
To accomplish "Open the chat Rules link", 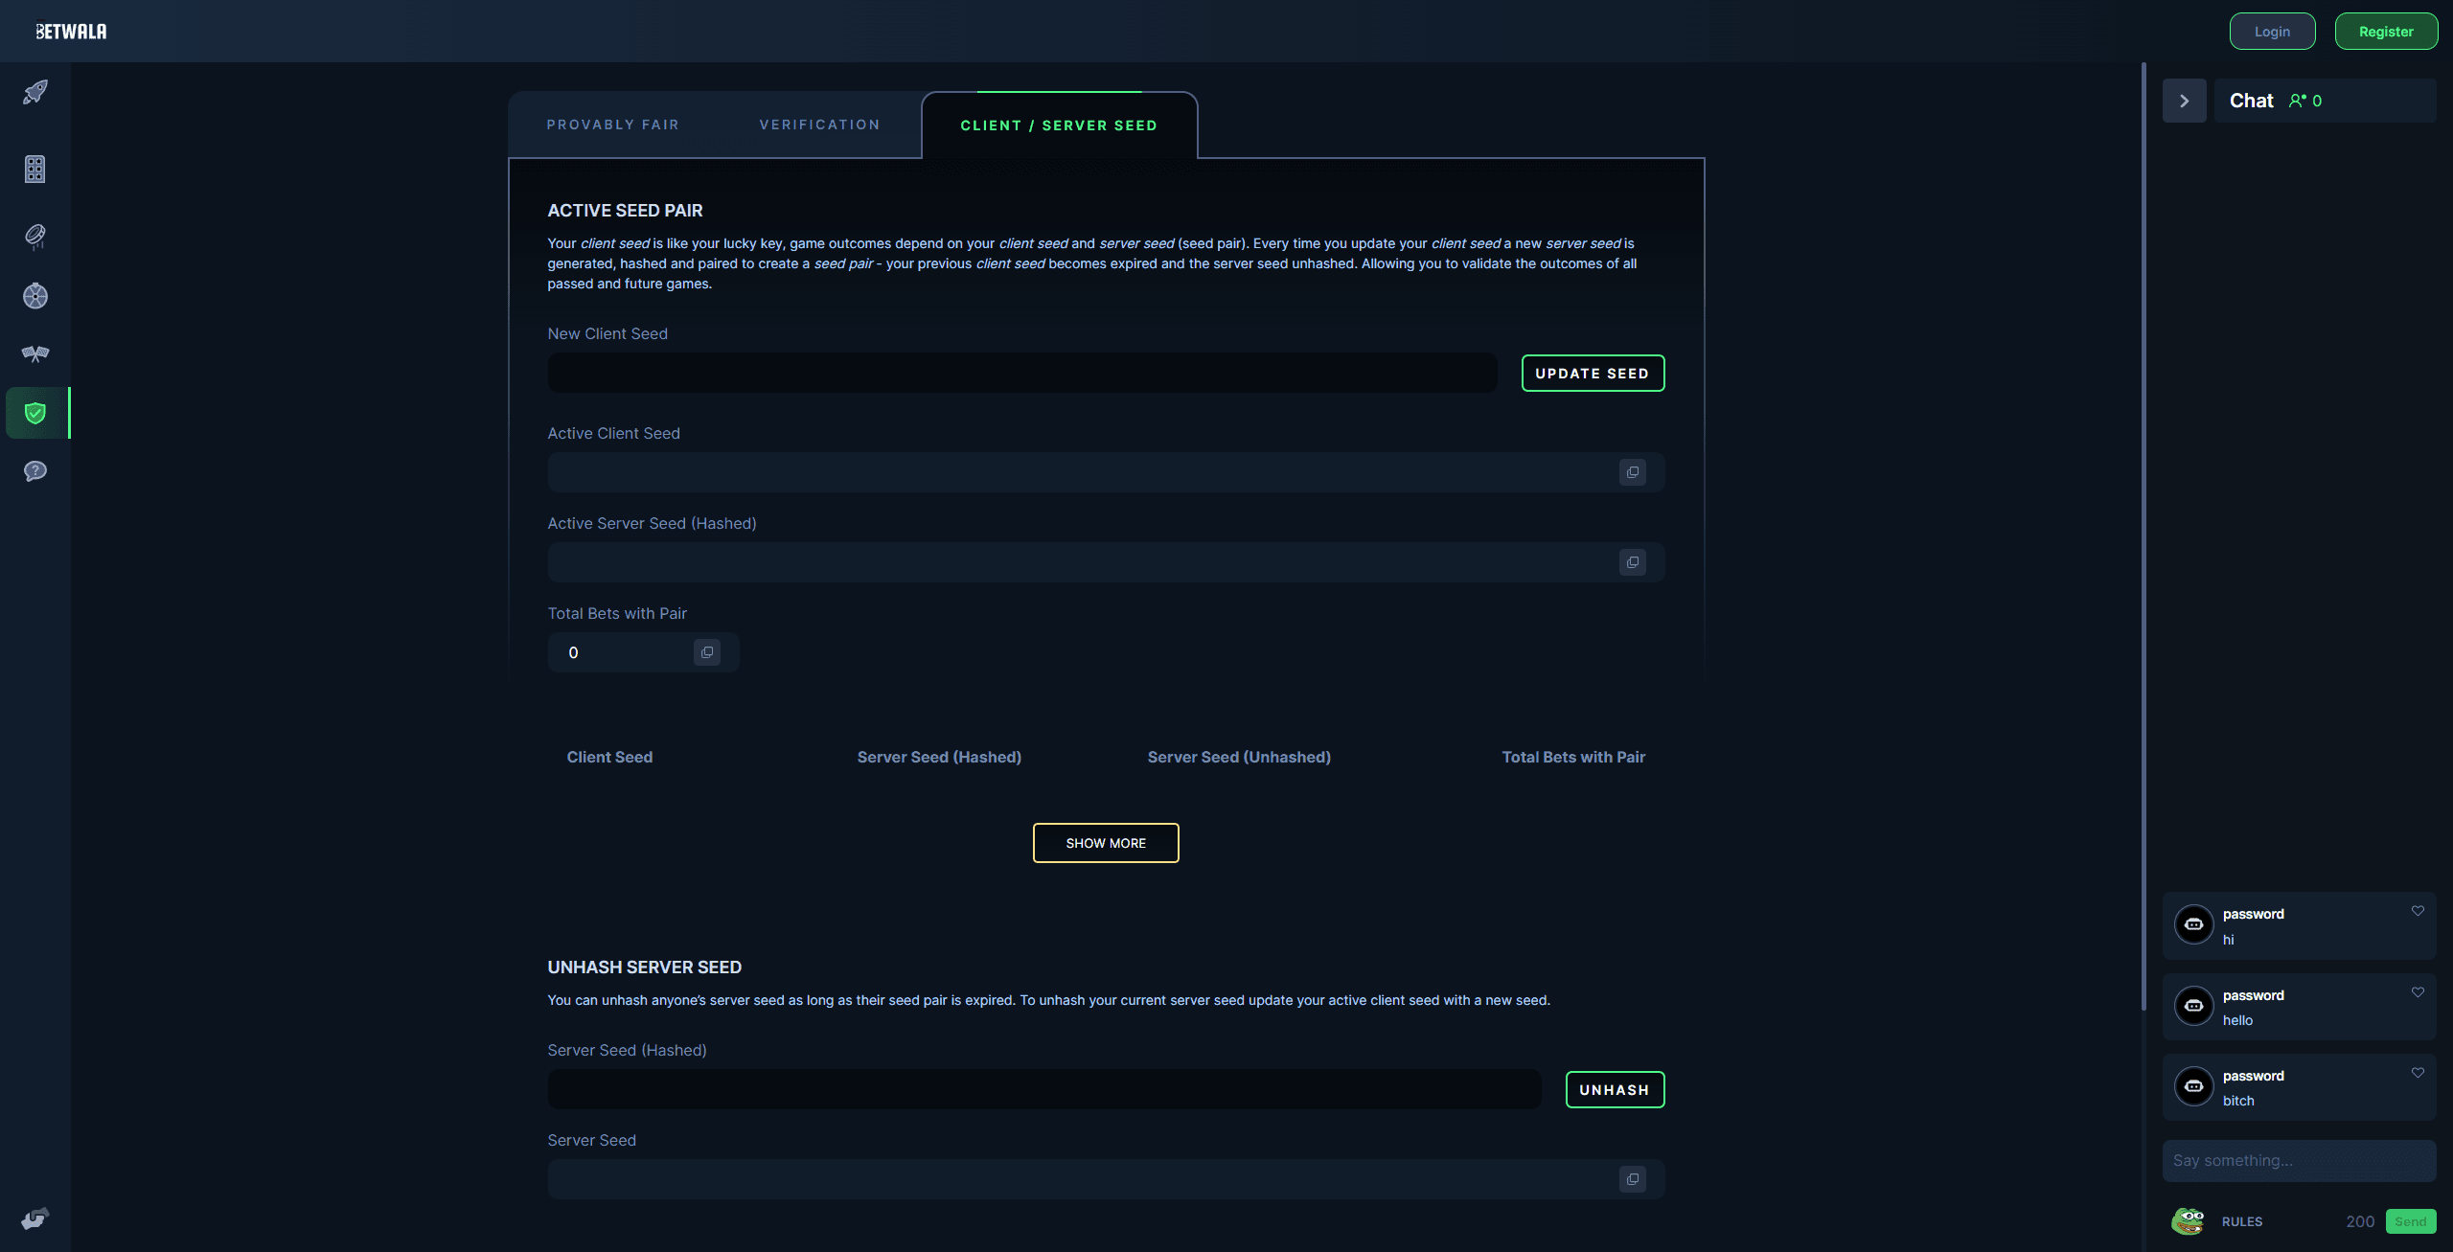I will tap(2242, 1221).
